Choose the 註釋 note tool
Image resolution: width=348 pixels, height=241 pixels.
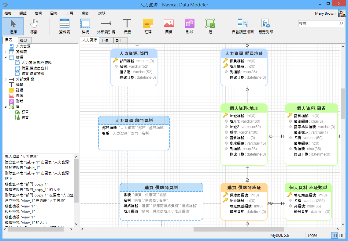148,26
